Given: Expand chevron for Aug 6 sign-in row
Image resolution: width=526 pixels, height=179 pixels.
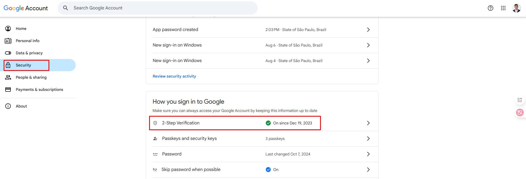Looking at the screenshot, I should pos(368,45).
